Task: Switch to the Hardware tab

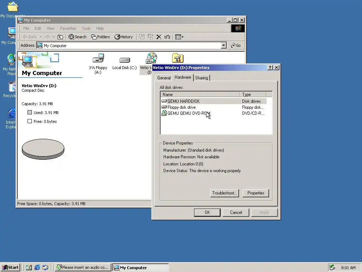Action: pos(183,77)
